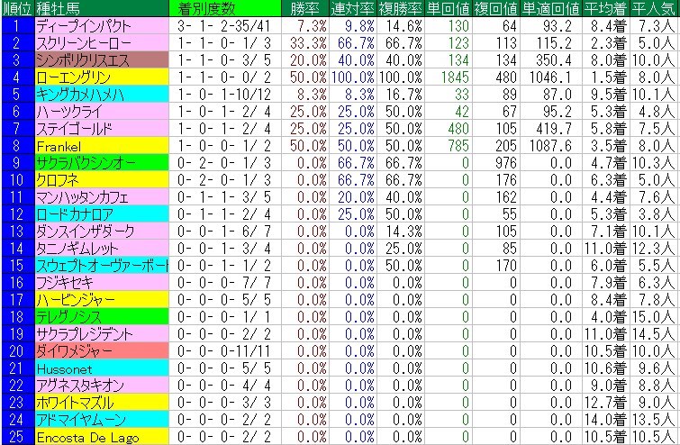The image size is (680, 445).
Task: Click the 連対率 column header
Action: 353,8
